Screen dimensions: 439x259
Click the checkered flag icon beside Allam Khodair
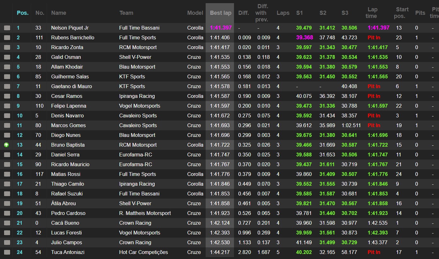click(7, 67)
